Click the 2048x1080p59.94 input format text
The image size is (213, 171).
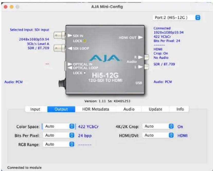34,39
